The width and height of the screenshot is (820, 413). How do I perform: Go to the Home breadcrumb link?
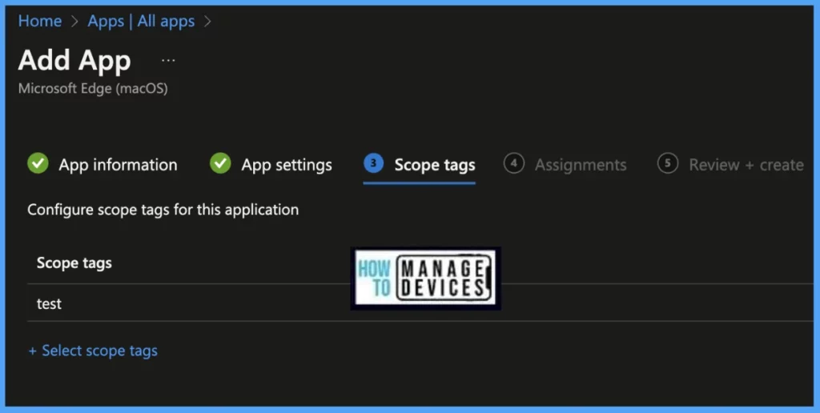pyautogui.click(x=40, y=22)
